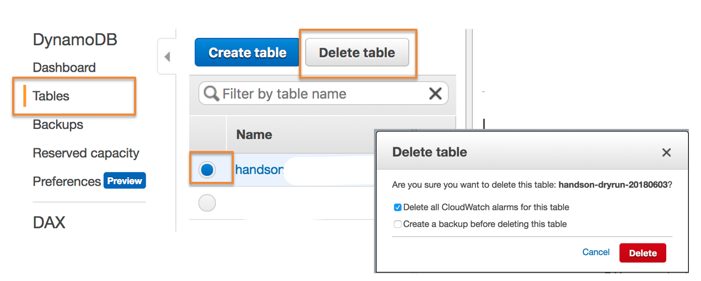Clear the table name filter

(x=435, y=94)
